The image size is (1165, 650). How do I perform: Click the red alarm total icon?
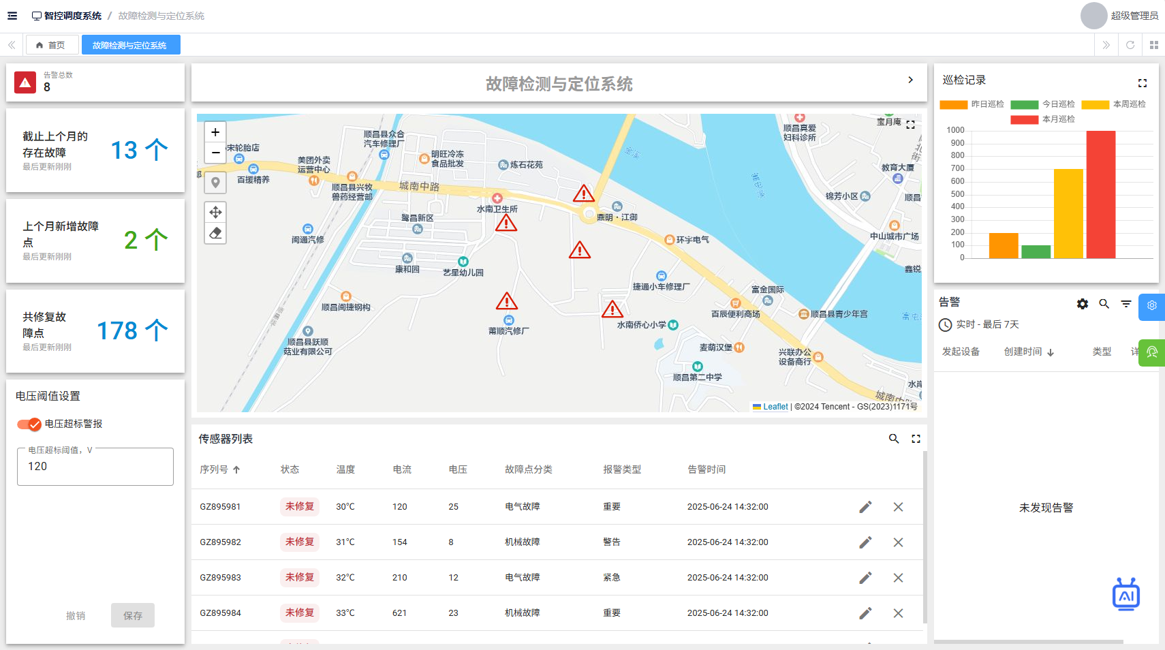[x=25, y=82]
